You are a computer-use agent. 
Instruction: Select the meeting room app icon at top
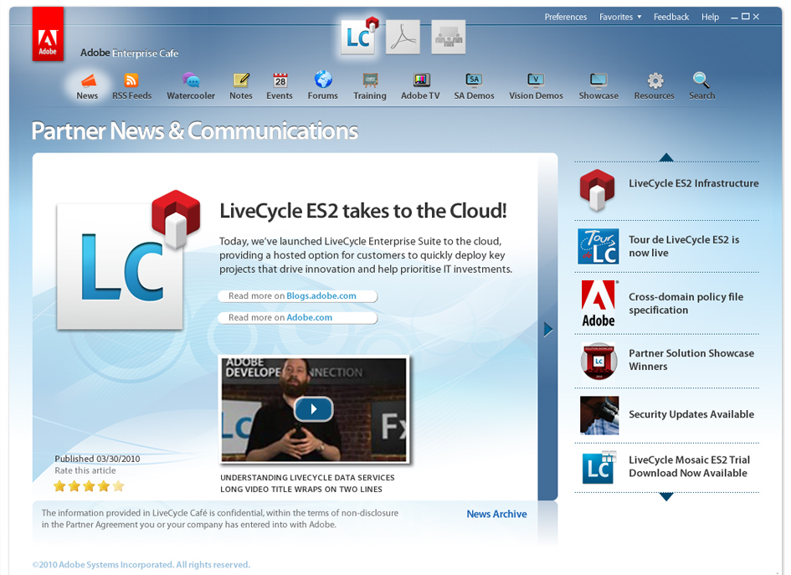click(x=449, y=37)
